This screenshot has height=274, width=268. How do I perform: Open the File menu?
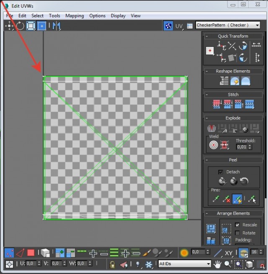point(10,16)
